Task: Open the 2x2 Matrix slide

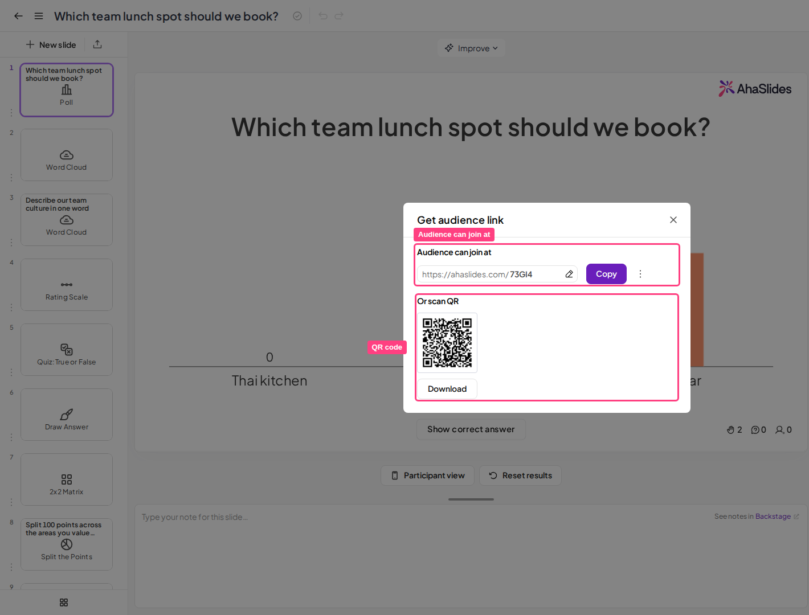Action: point(67,479)
